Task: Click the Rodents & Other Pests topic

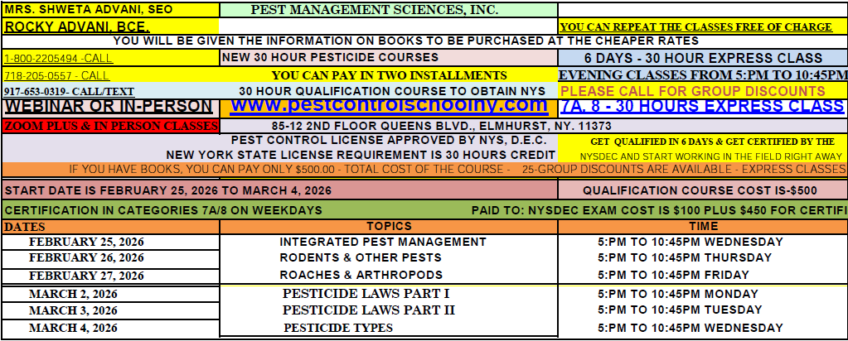Action: point(361,257)
